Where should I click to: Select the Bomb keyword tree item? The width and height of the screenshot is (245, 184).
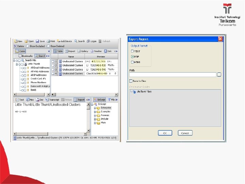(x=33, y=90)
